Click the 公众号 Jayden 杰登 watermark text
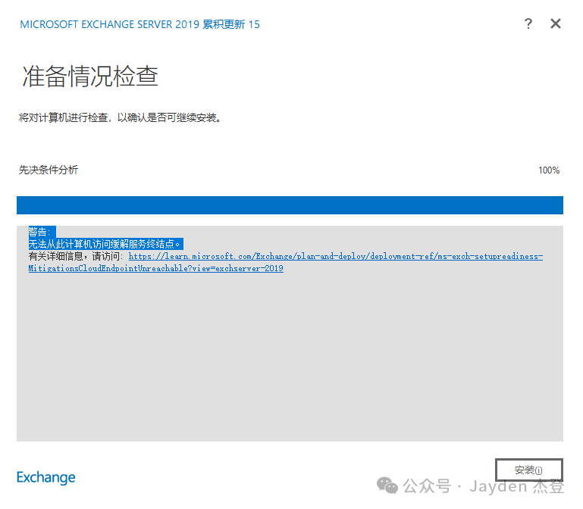The width and height of the screenshot is (583, 509). click(485, 486)
